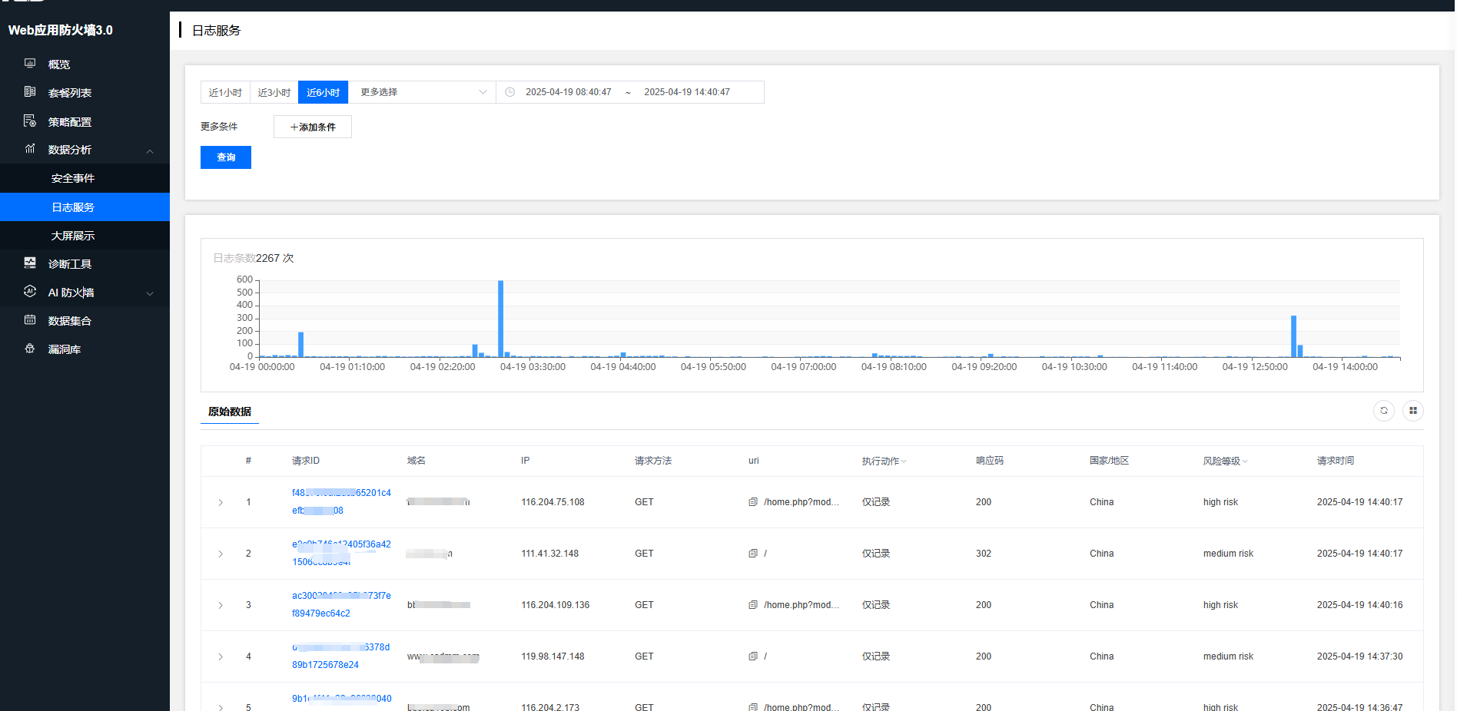Click the clock icon in date range
1457x711 pixels.
(509, 92)
